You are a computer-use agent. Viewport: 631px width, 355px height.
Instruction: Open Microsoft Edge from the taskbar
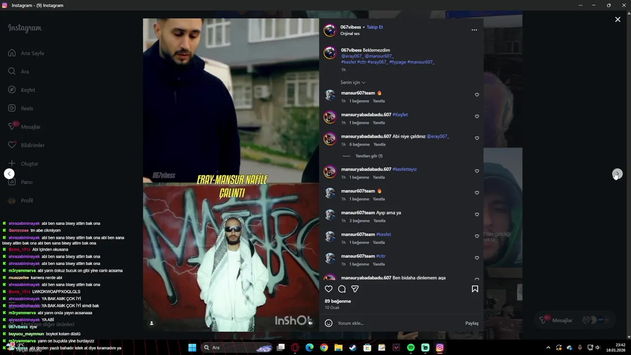click(310, 348)
